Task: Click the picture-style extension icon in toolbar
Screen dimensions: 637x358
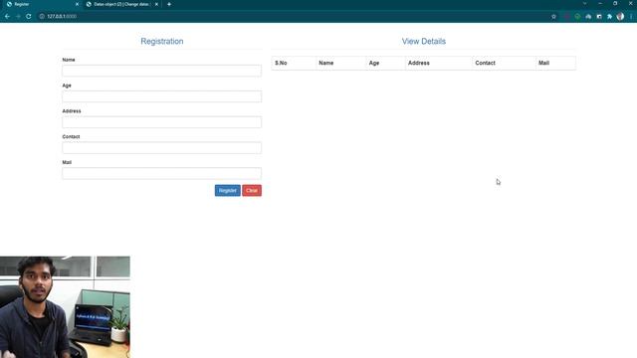Action: [599, 17]
